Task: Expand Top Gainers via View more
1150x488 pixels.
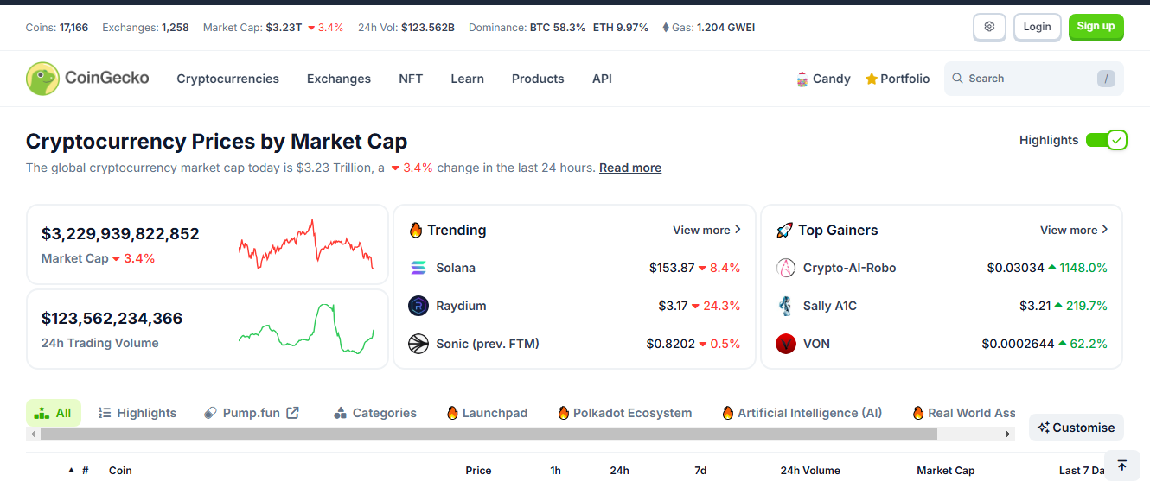Action: [1074, 231]
